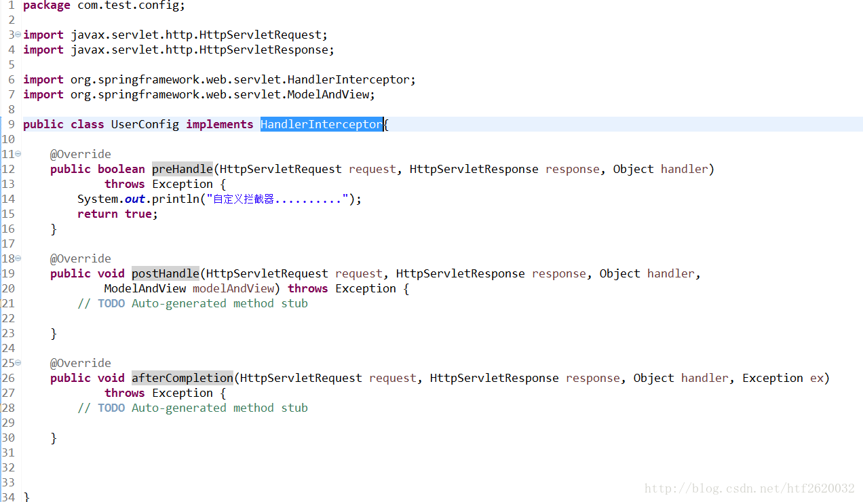863x502 pixels.
Task: Click the ModelAndView import line
Action: [199, 94]
